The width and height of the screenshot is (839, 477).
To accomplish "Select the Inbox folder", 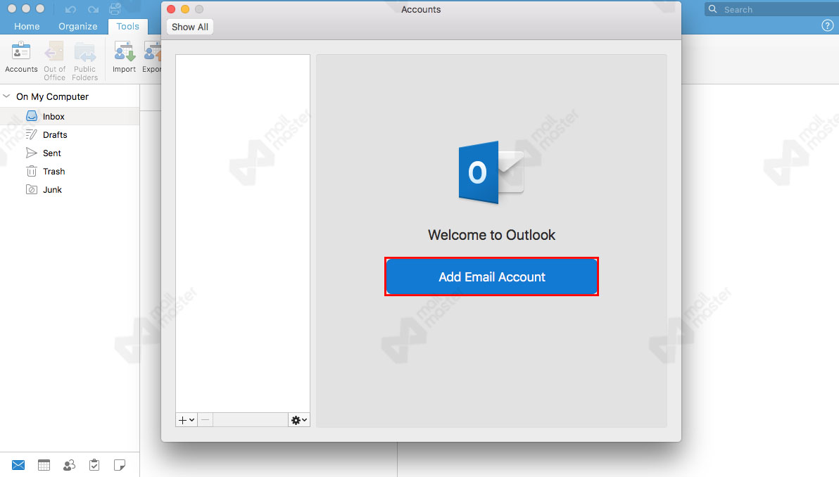I will (53, 117).
